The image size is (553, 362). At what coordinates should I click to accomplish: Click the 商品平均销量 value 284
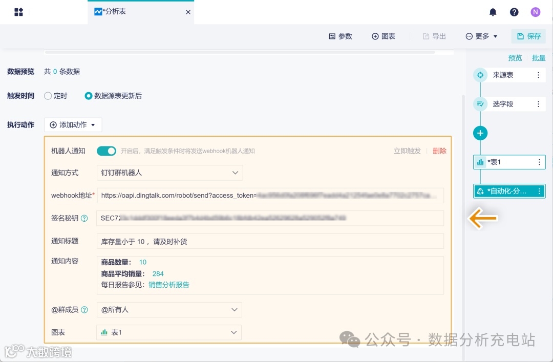(x=158, y=274)
